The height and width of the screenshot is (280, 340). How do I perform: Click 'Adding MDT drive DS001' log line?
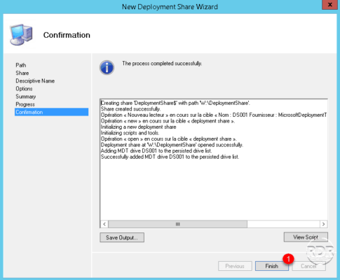156,150
